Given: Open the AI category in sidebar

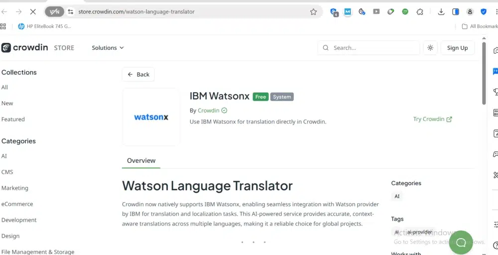Looking at the screenshot, I should pyautogui.click(x=4, y=156).
